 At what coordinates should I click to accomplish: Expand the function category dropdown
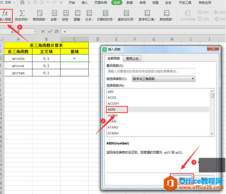tap(193, 78)
